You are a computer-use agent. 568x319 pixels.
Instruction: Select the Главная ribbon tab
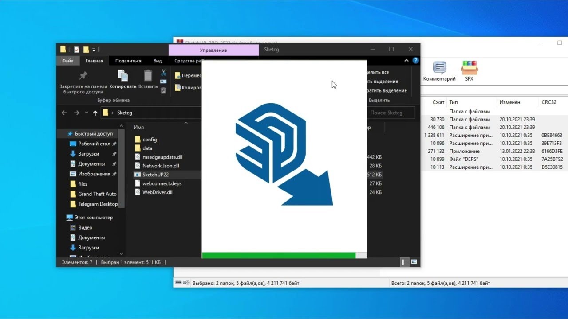[94, 61]
